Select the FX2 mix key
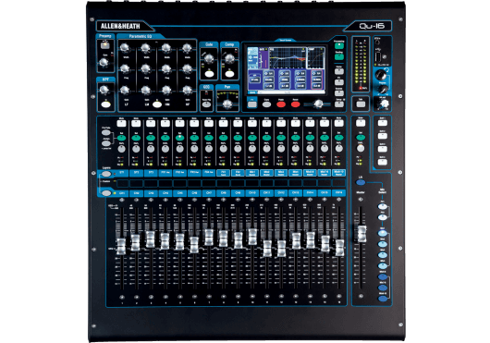The height and width of the screenshot is (343, 490). [x=383, y=216]
